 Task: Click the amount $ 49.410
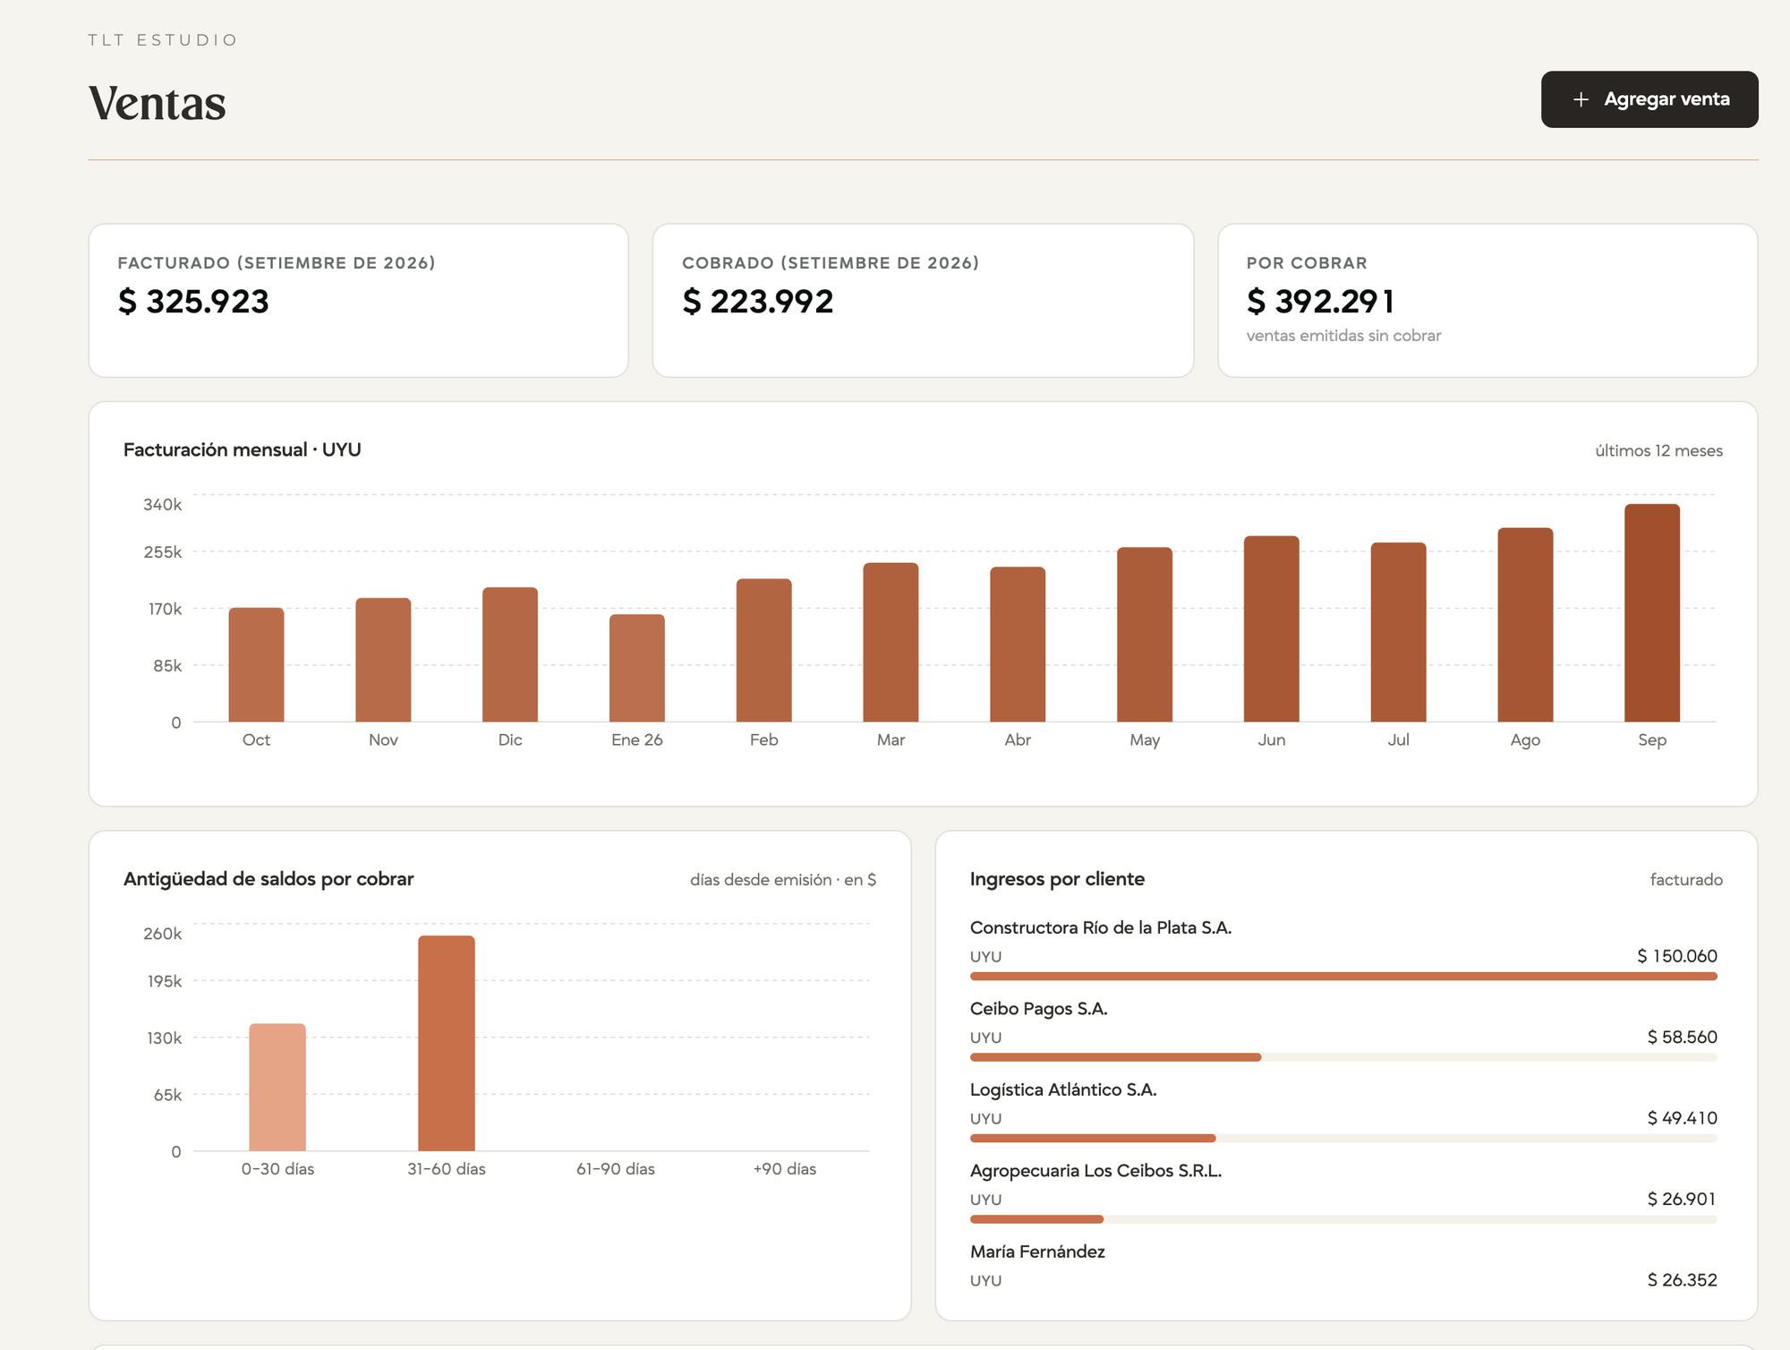pyautogui.click(x=1682, y=1118)
